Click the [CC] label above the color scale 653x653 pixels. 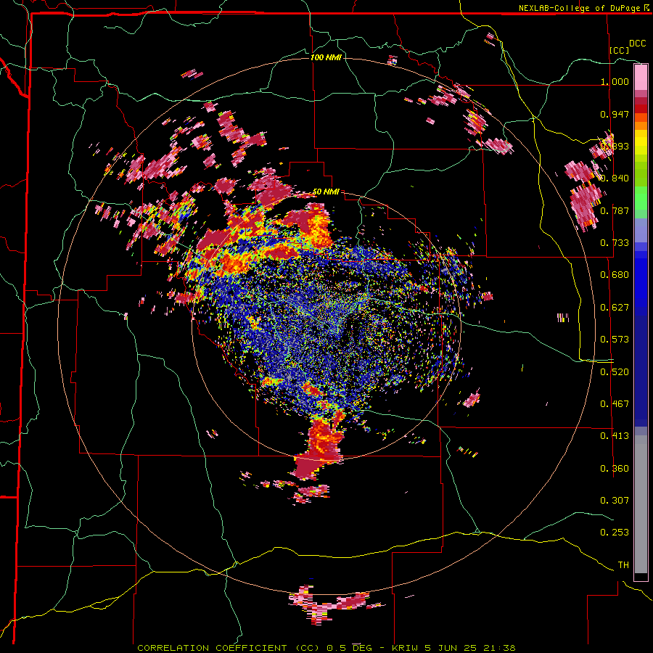point(619,50)
